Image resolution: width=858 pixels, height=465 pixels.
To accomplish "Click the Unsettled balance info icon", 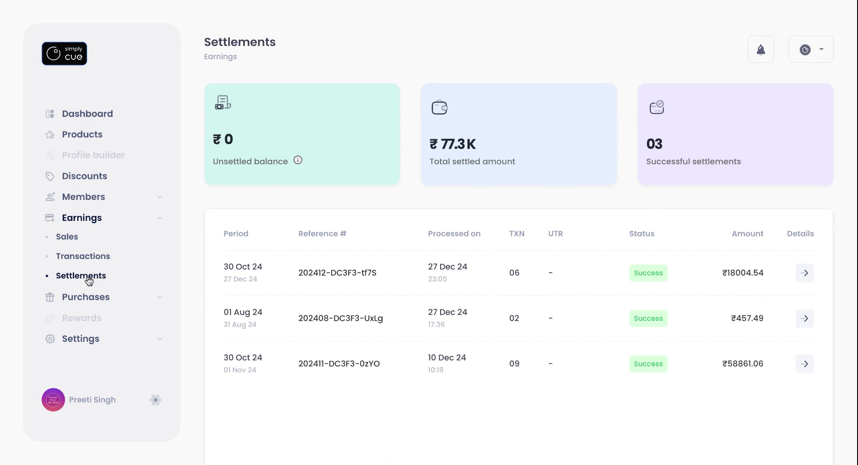I will 298,160.
